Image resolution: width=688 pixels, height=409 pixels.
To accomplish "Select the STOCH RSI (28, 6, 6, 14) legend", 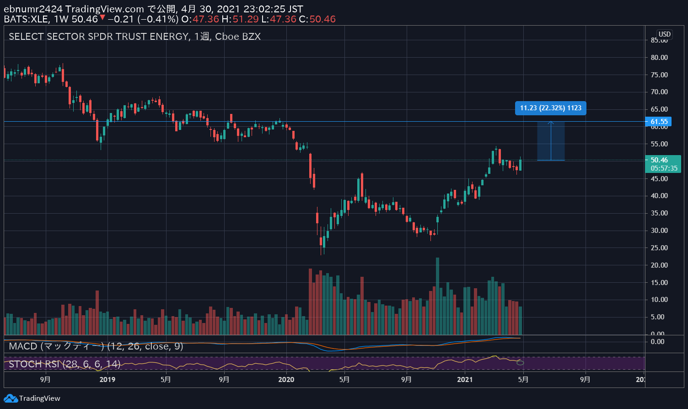I will (x=64, y=364).
